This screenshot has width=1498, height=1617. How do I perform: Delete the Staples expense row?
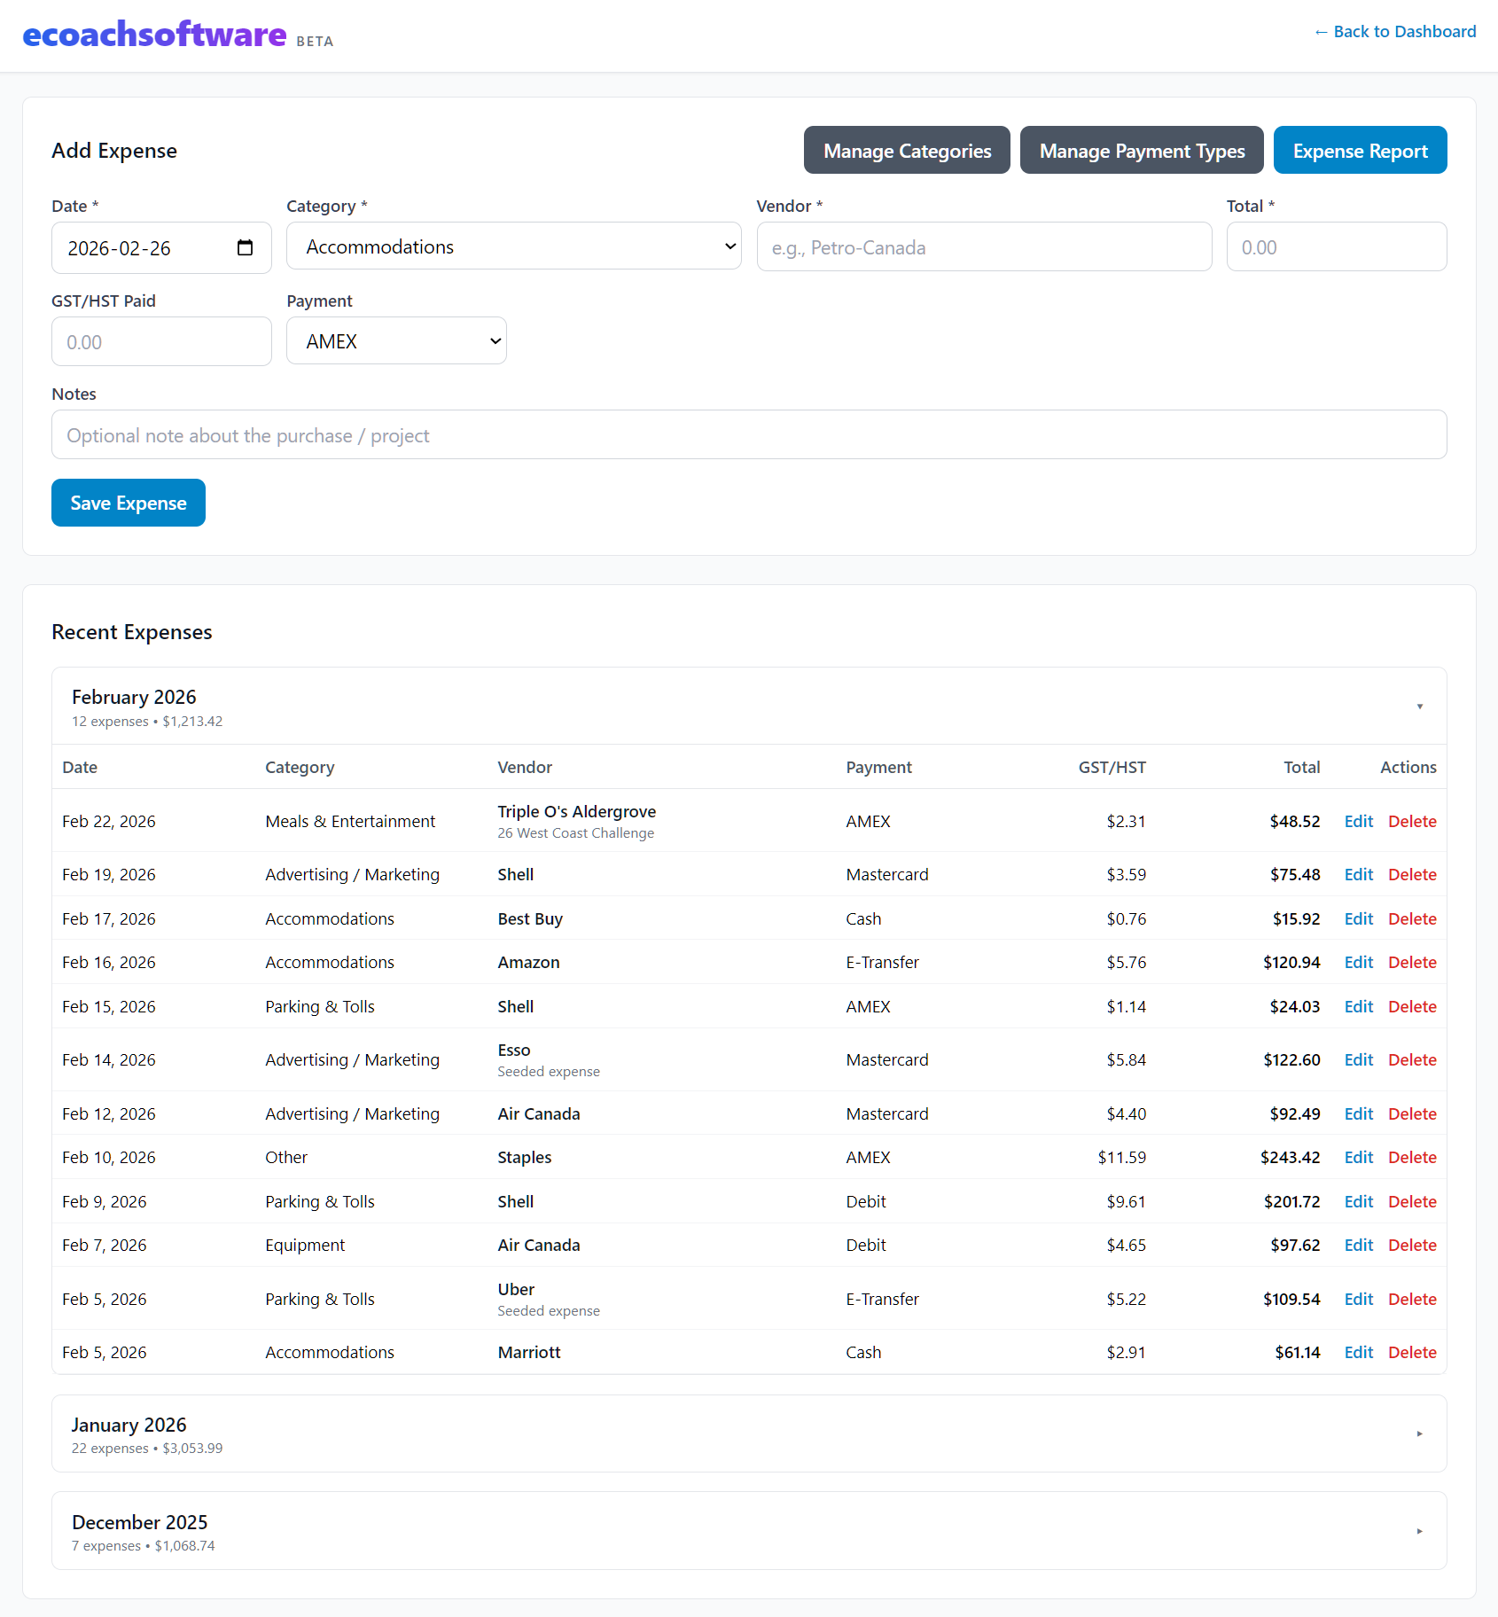[x=1411, y=1158]
